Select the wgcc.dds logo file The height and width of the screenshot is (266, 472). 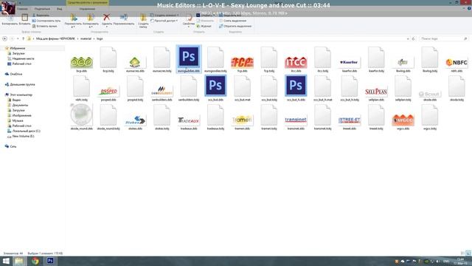coord(403,121)
